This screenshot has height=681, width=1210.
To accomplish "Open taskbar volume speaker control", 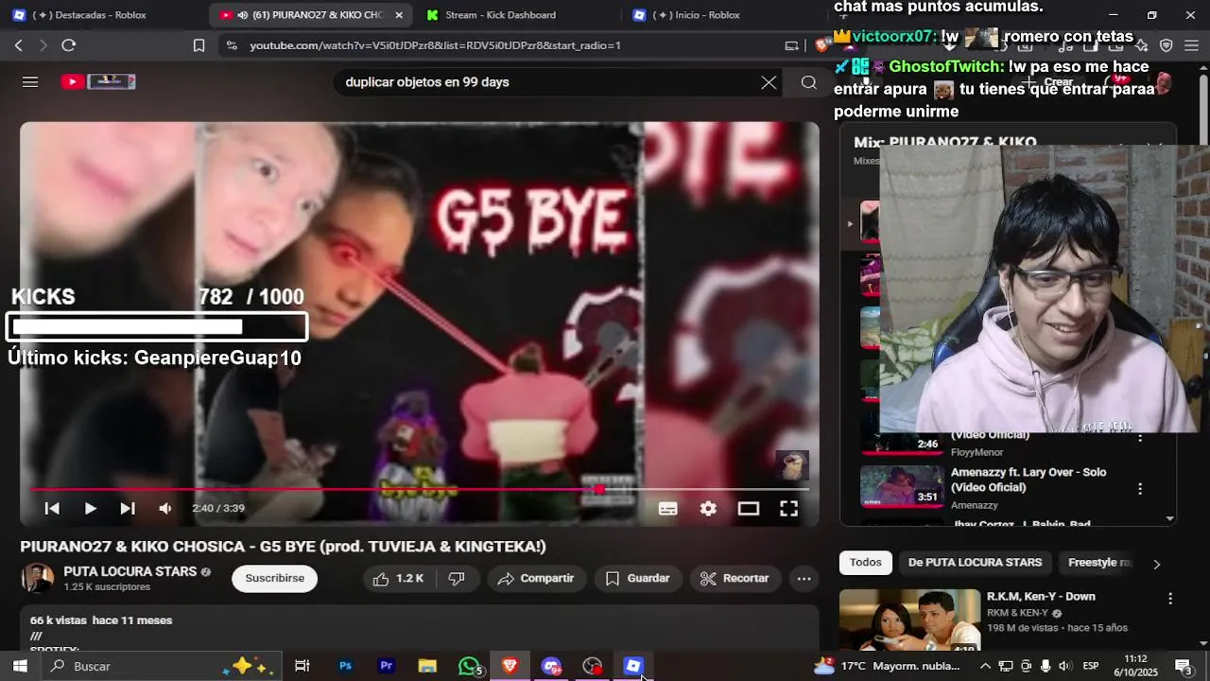I will click(x=1064, y=666).
